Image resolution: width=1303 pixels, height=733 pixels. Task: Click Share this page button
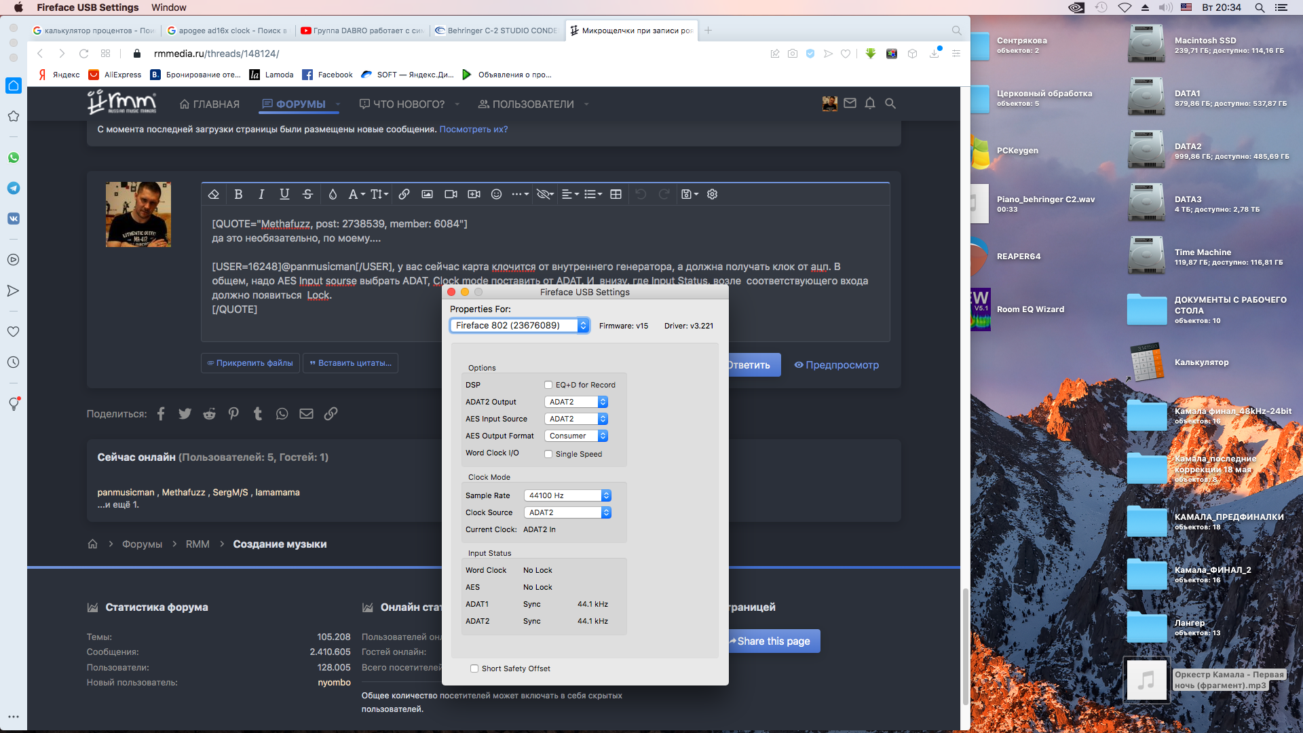click(774, 641)
